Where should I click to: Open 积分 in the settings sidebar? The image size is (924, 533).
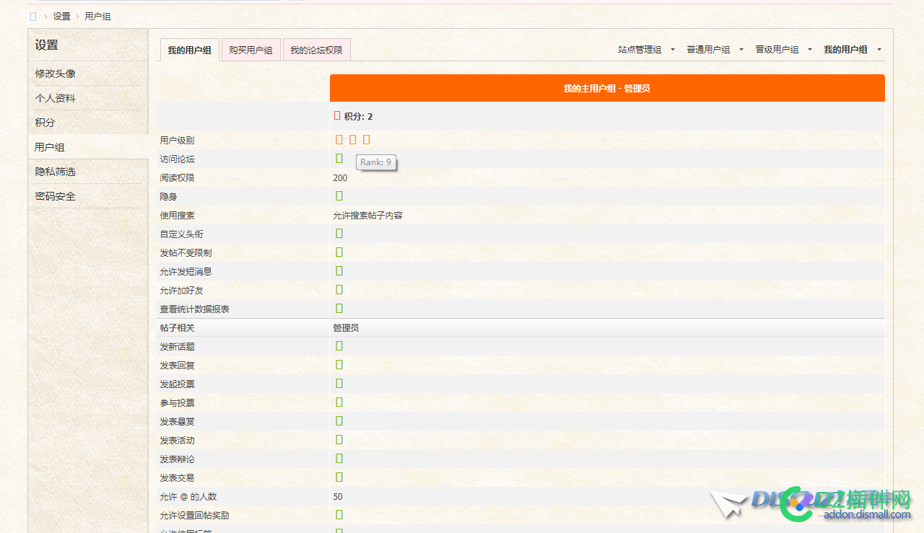(45, 123)
